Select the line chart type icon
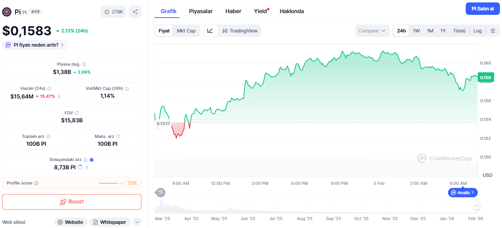The image size is (502, 228). click(x=210, y=31)
